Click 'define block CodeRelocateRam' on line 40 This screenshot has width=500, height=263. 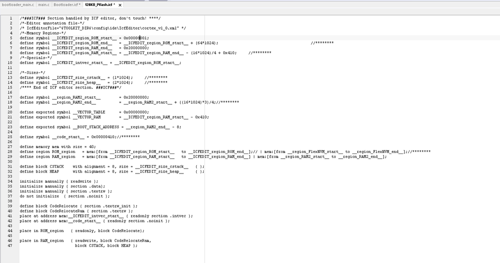pyautogui.click(x=52, y=211)
